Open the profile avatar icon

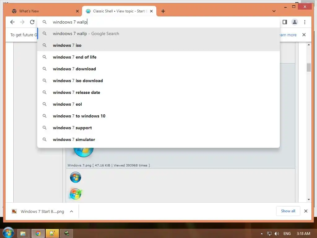click(295, 22)
